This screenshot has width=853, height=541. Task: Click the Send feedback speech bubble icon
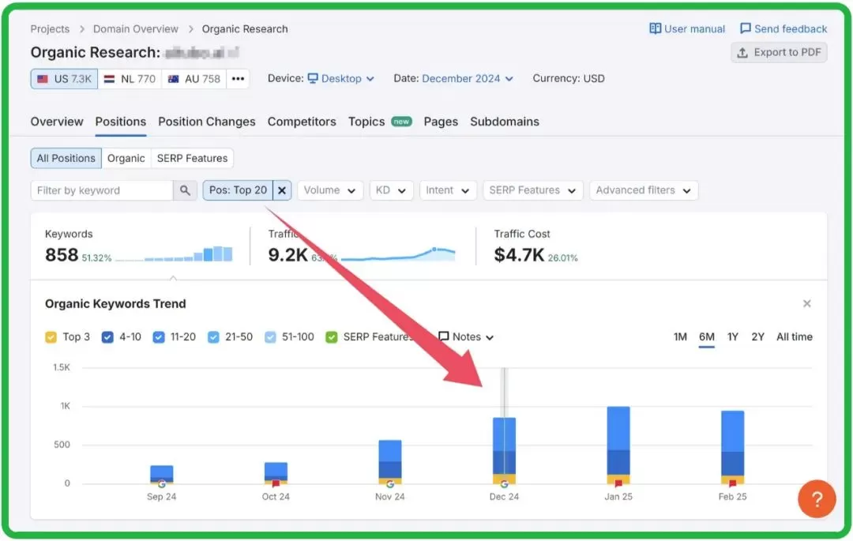(x=746, y=28)
